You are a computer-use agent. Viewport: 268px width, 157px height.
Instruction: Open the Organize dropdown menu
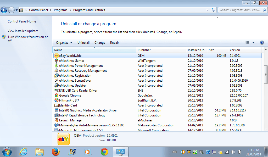(x=64, y=43)
